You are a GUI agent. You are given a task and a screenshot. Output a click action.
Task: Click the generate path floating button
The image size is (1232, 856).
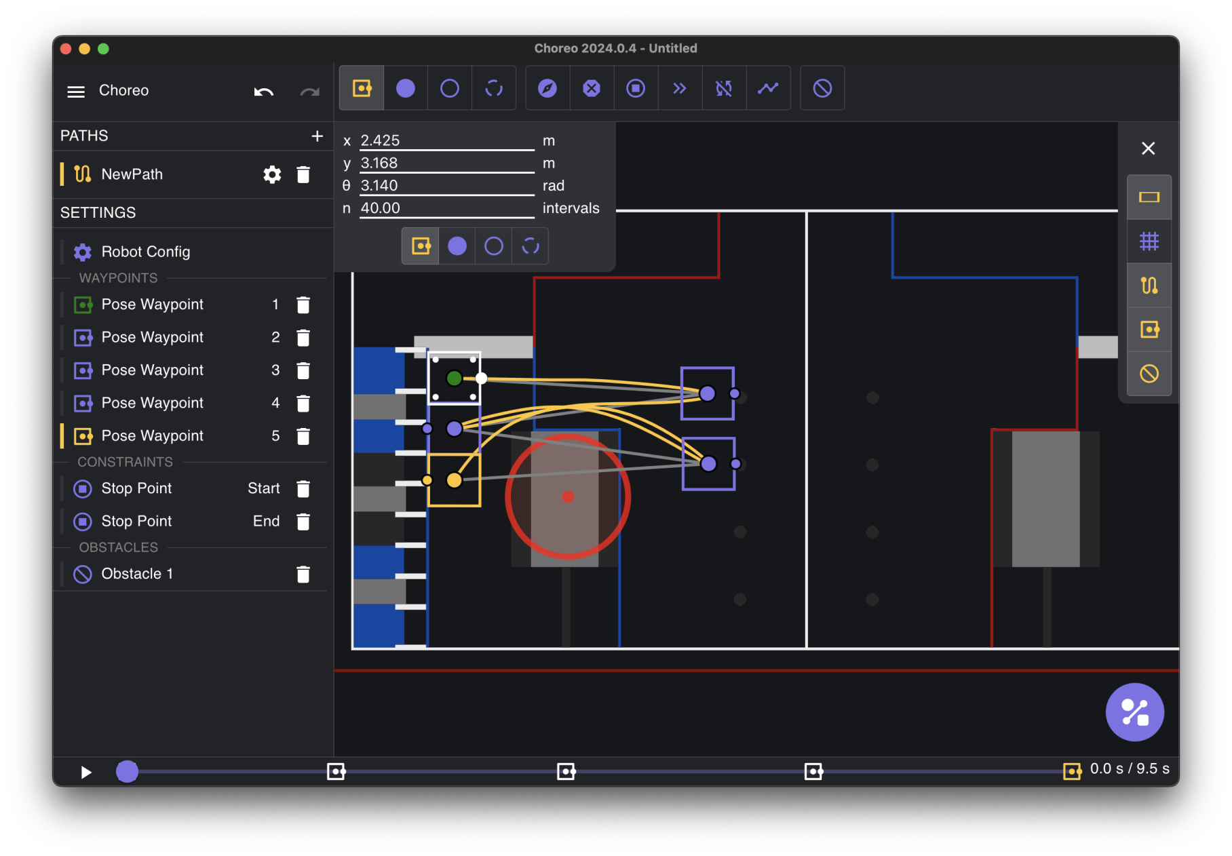[1134, 712]
